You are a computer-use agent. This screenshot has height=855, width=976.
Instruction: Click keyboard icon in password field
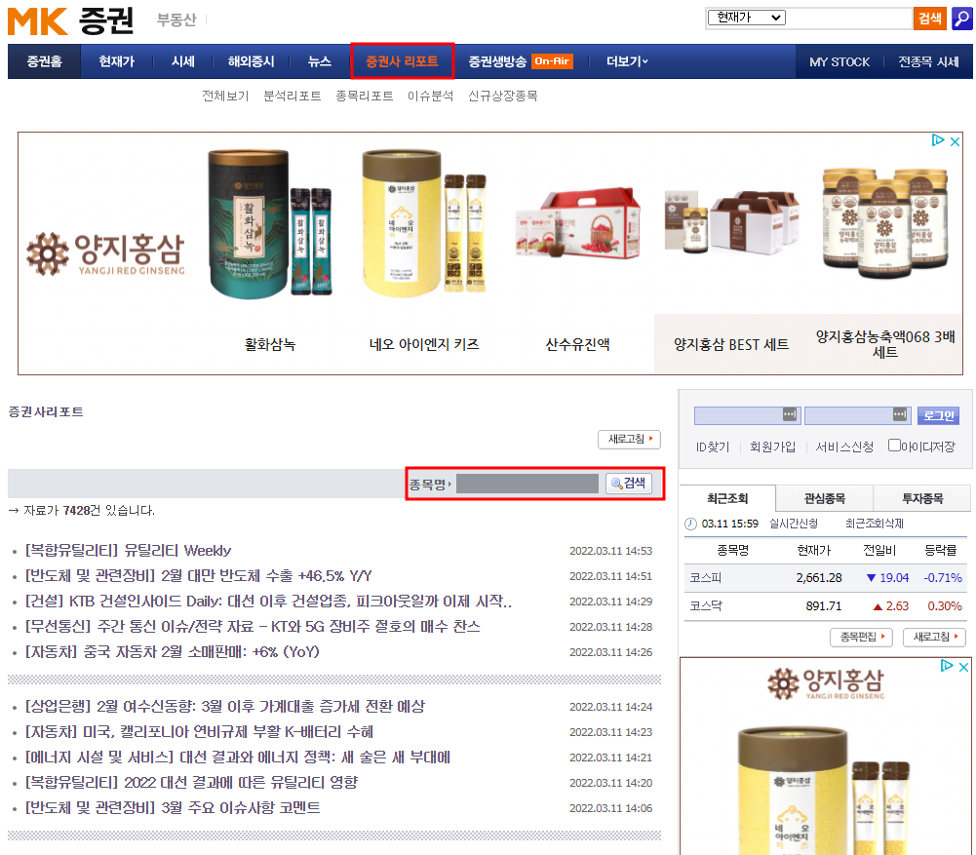[x=899, y=414]
